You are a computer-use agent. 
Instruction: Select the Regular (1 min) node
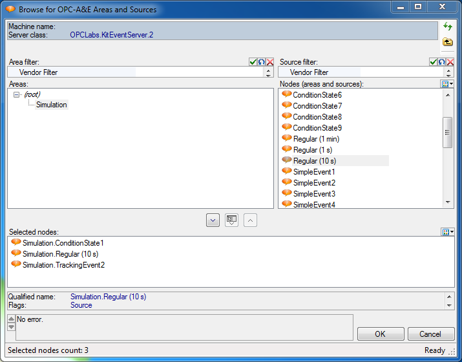click(x=316, y=139)
